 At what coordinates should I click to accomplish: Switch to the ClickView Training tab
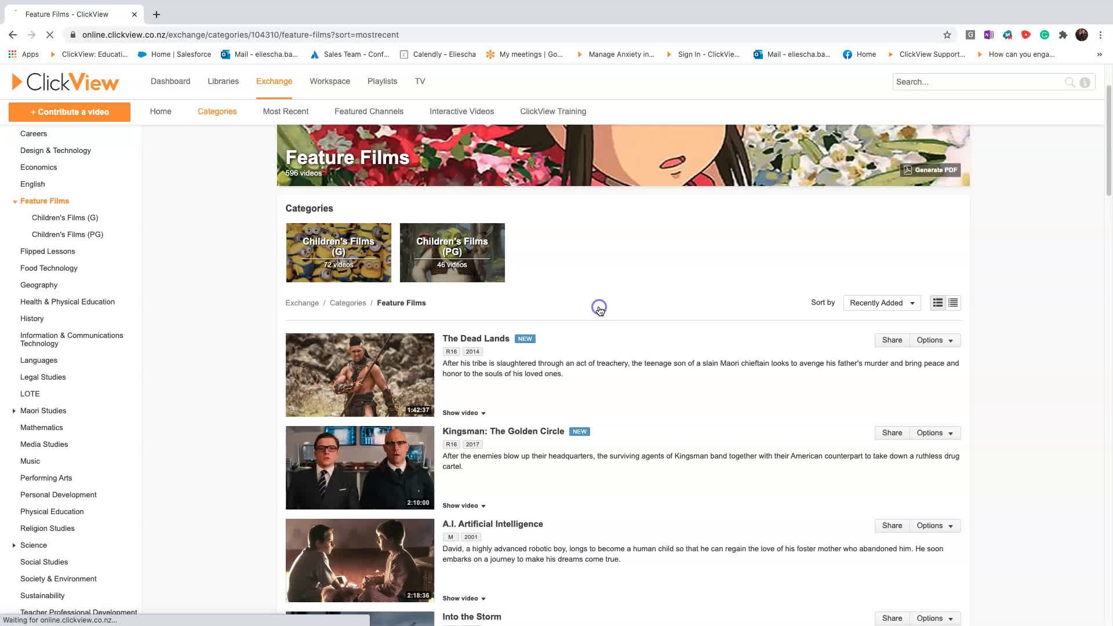pyautogui.click(x=553, y=111)
